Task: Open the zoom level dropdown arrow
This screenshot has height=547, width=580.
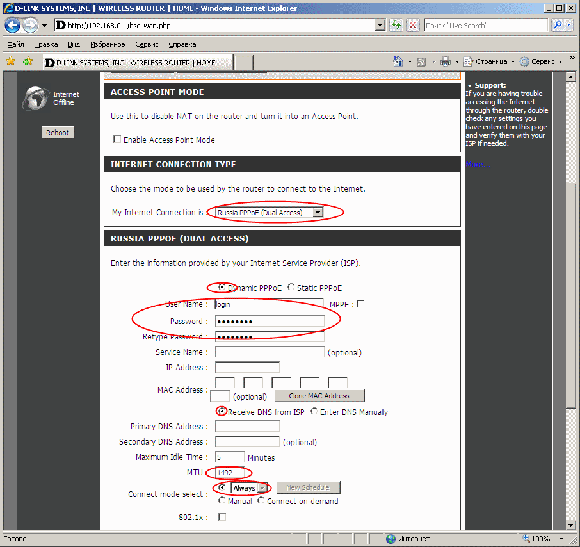Action: pos(561,539)
